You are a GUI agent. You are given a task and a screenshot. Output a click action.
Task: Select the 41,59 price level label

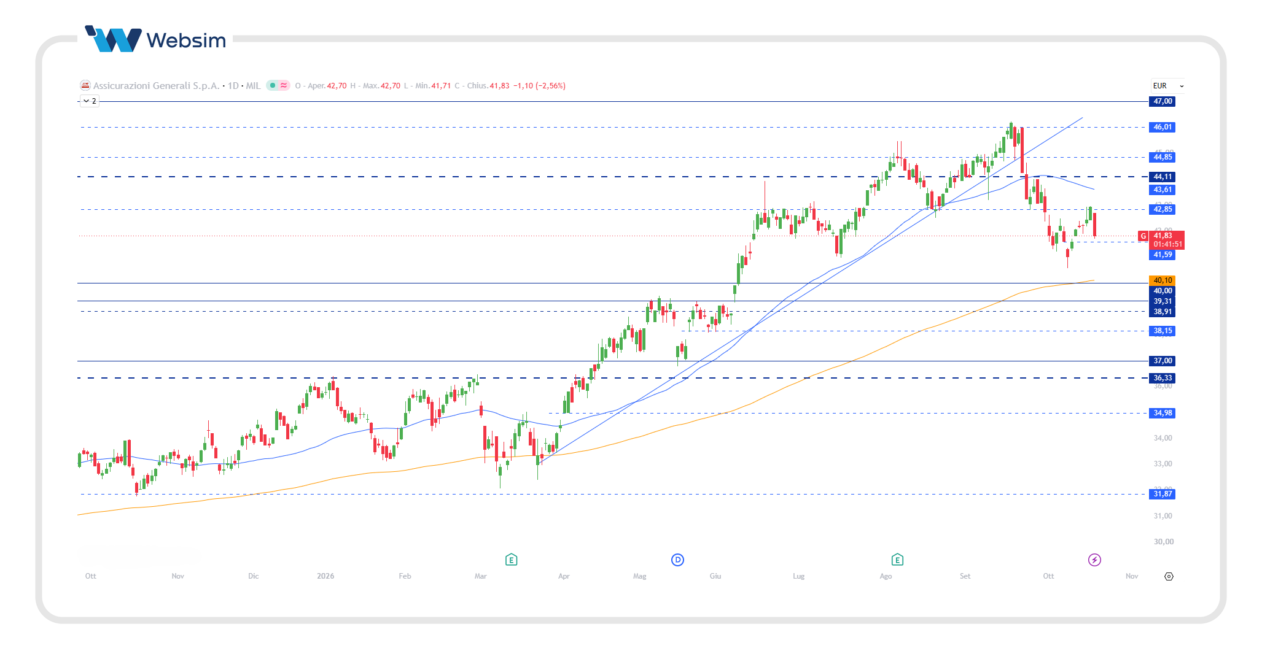click(x=1162, y=255)
